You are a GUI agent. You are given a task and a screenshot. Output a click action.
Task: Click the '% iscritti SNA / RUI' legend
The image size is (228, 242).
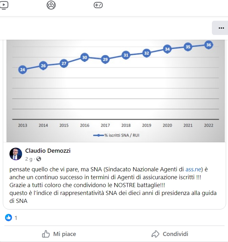[x=116, y=135]
